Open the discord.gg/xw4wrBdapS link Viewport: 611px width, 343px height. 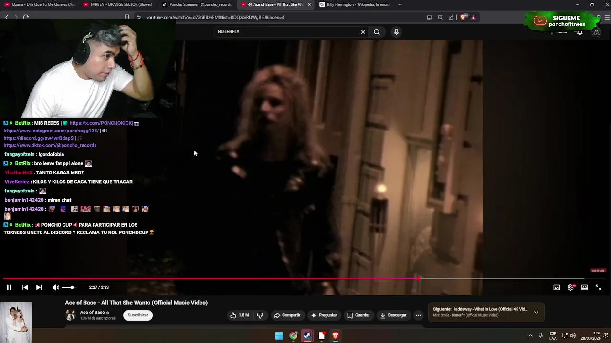coord(39,138)
